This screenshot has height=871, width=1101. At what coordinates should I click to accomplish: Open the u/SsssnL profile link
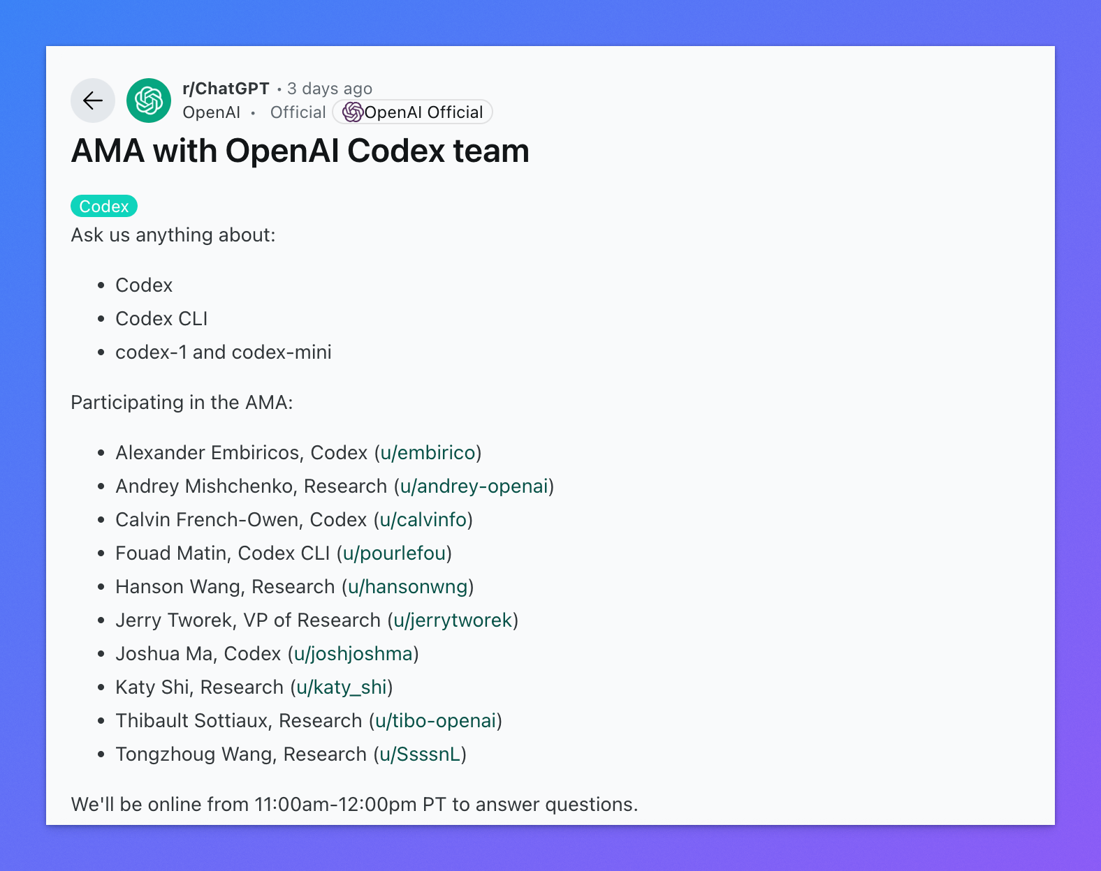(x=420, y=754)
